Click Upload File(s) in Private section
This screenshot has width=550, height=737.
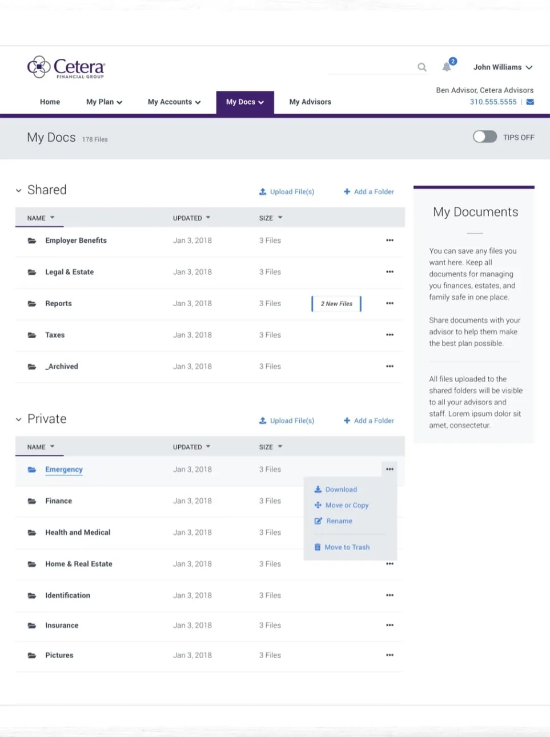pos(287,421)
